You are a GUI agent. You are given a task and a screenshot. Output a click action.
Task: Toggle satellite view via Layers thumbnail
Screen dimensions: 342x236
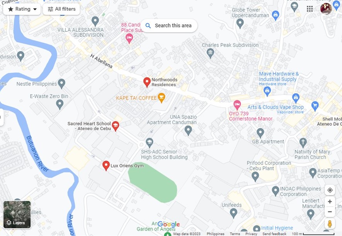(x=17, y=215)
